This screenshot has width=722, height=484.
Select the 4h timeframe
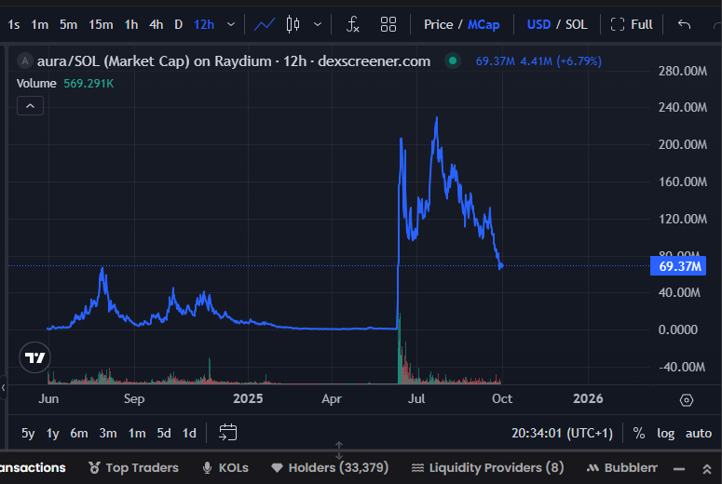[x=157, y=24]
